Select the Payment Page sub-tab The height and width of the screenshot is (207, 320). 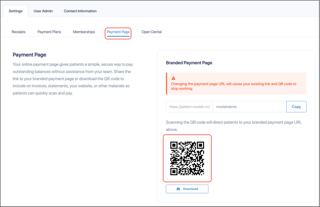118,32
